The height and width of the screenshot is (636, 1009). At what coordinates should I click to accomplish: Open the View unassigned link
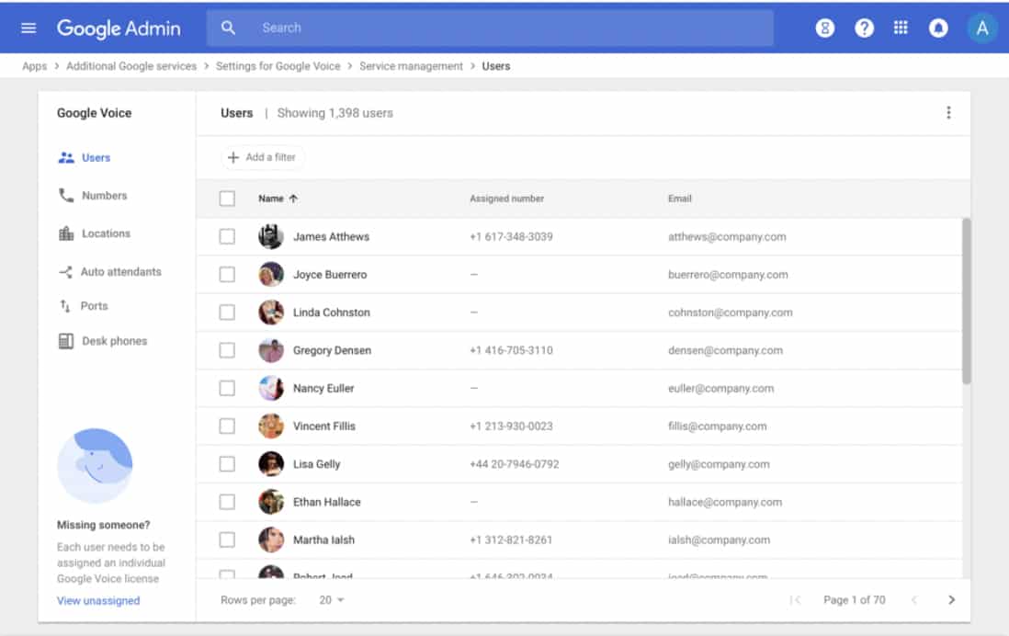coord(98,600)
